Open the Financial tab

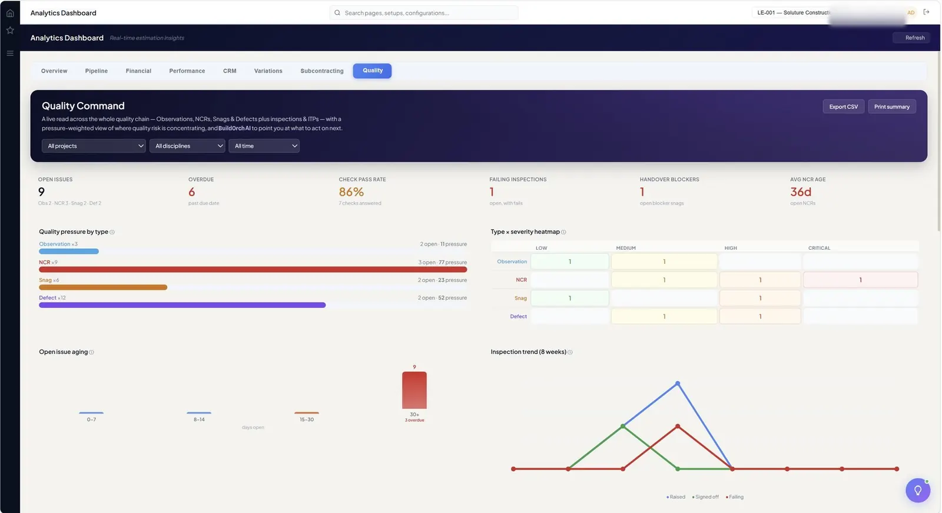point(138,71)
